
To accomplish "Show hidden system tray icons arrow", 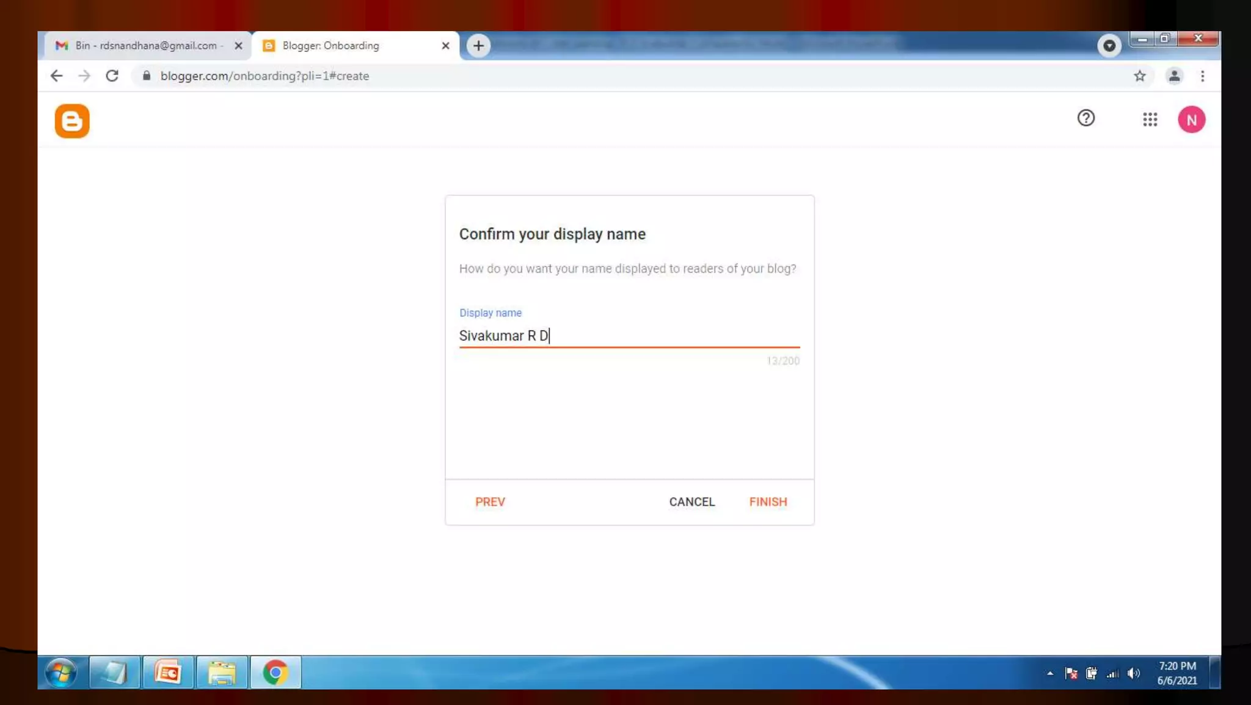I will tap(1050, 674).
